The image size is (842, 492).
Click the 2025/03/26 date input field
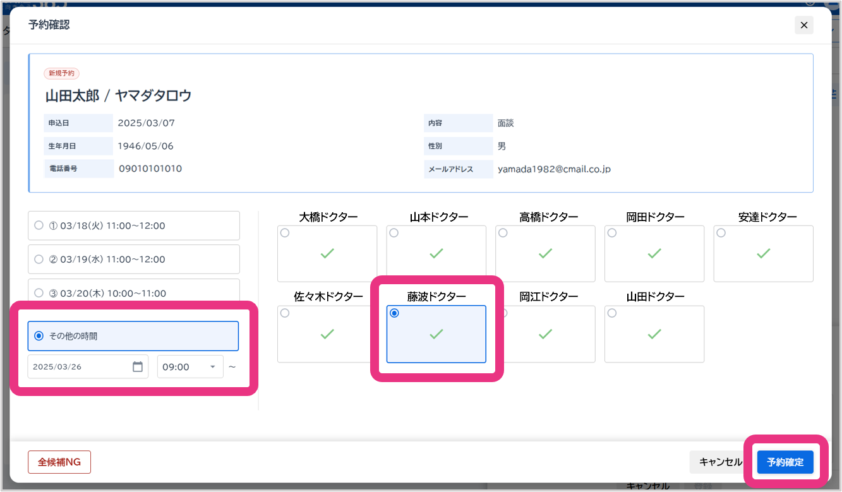[x=79, y=367]
